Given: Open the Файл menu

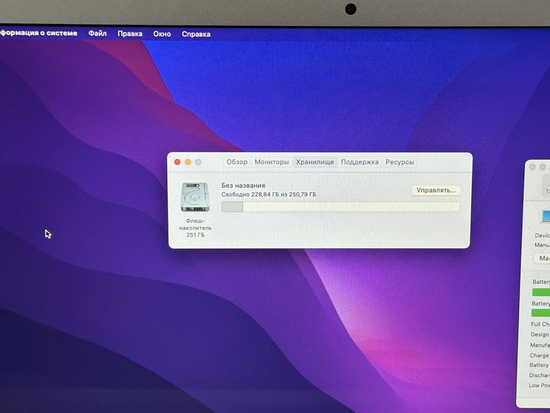Looking at the screenshot, I should point(97,34).
